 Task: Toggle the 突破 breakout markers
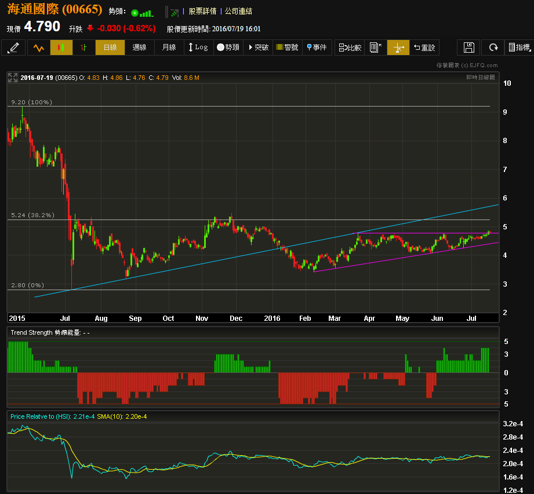coord(258,47)
